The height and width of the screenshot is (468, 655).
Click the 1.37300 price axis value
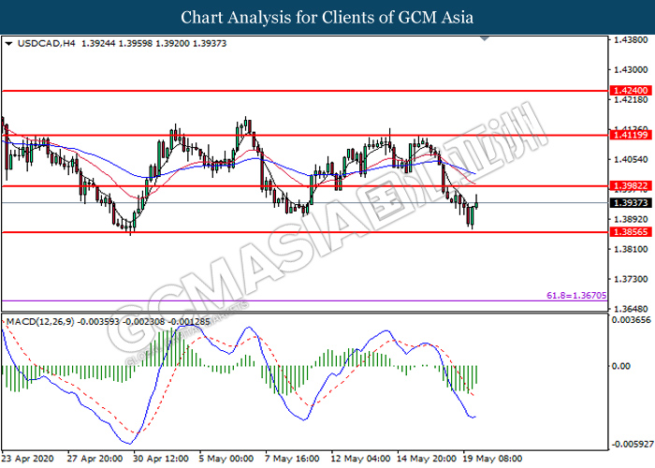pyautogui.click(x=631, y=279)
